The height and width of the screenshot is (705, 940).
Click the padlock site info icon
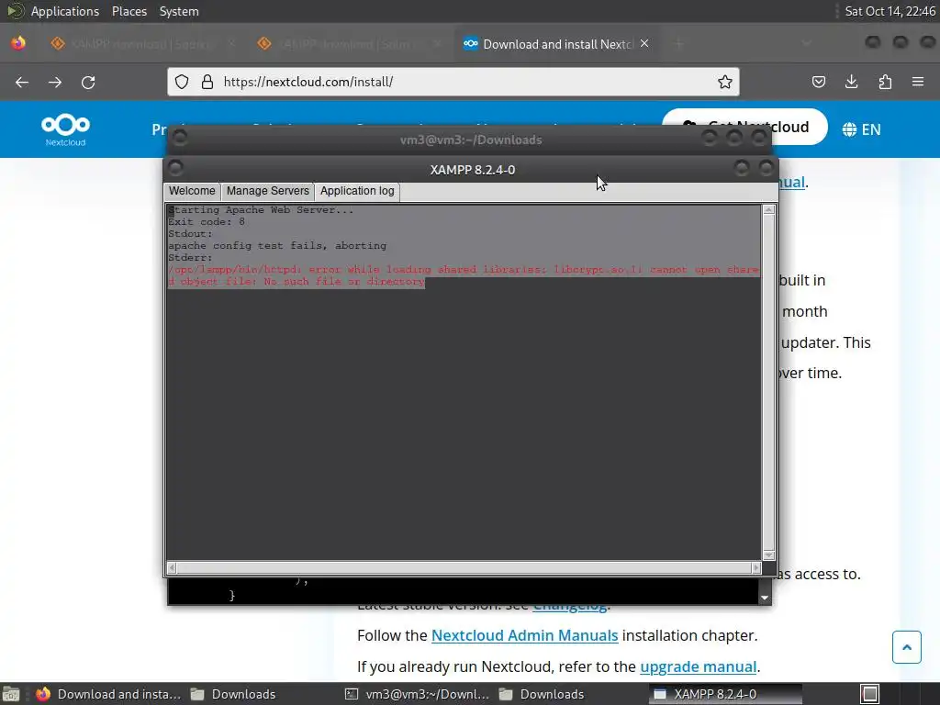point(207,82)
